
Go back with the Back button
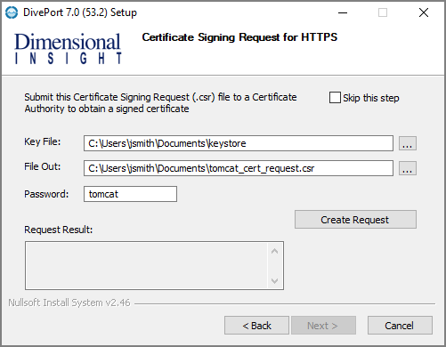coord(256,326)
